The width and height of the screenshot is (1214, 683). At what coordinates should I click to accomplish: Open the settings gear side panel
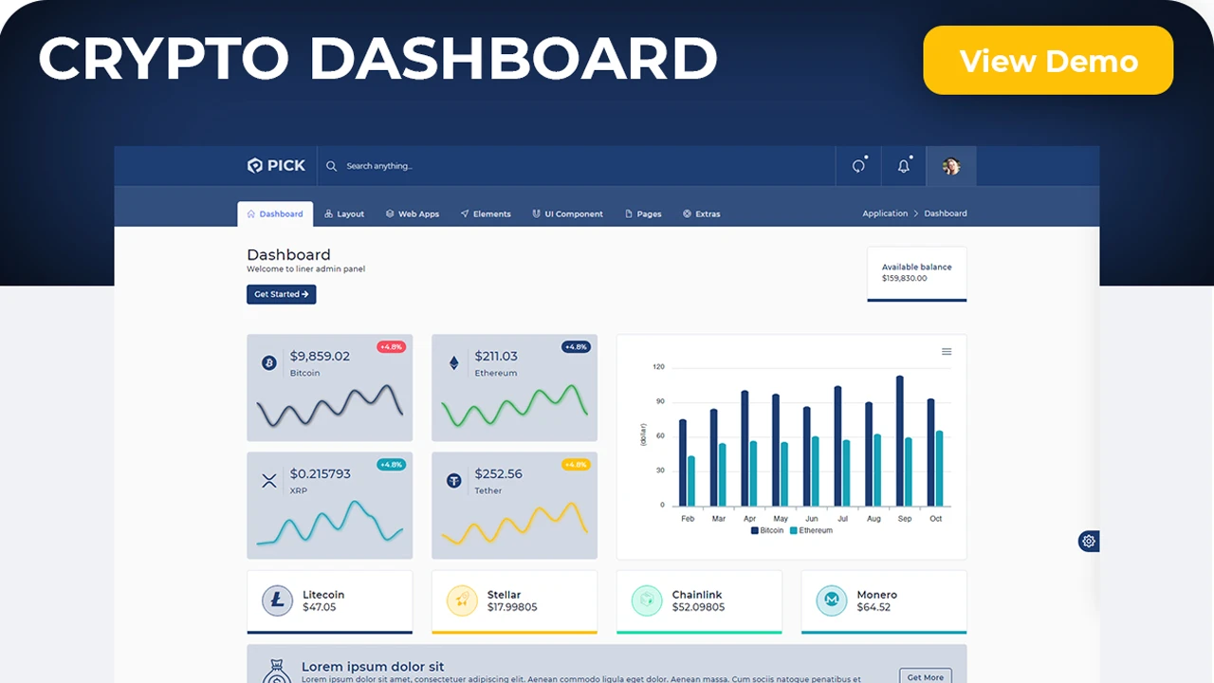(x=1089, y=541)
